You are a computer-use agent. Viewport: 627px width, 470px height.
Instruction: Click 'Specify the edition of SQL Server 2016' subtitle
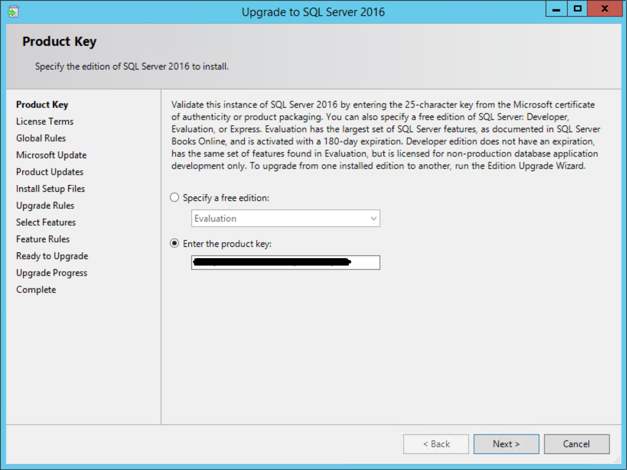(x=132, y=66)
